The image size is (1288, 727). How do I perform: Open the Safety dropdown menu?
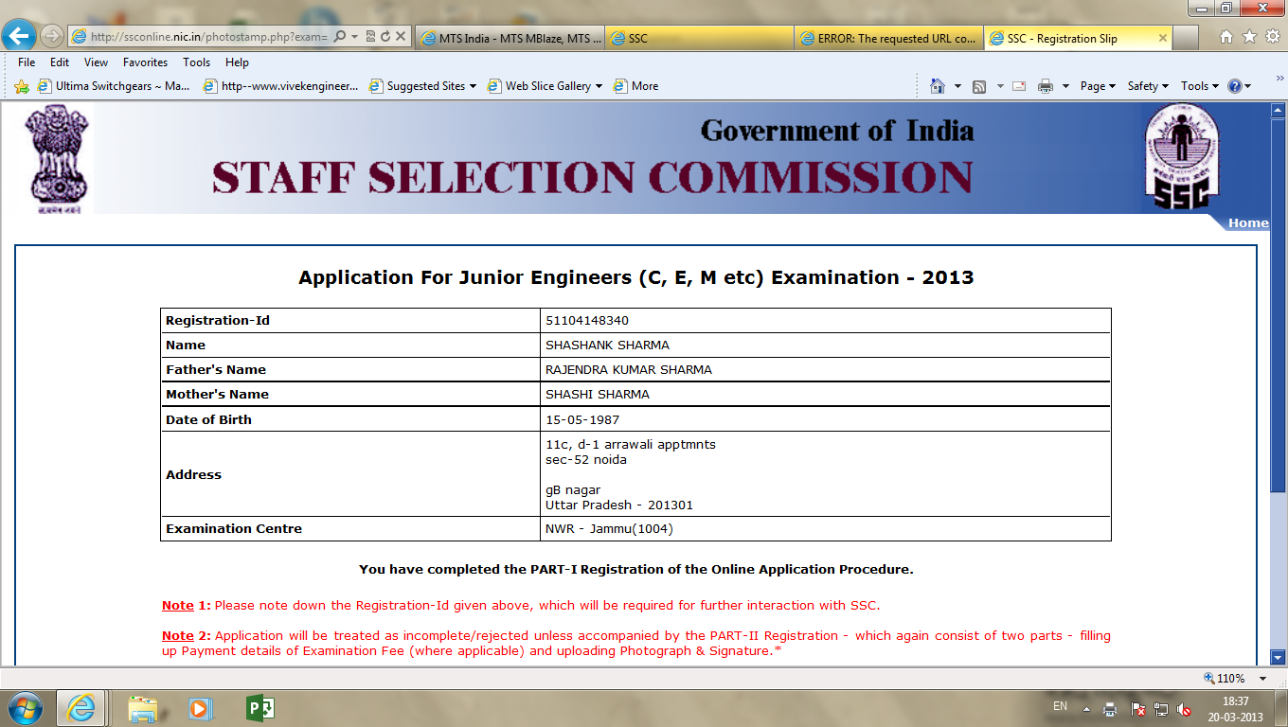(x=1148, y=86)
